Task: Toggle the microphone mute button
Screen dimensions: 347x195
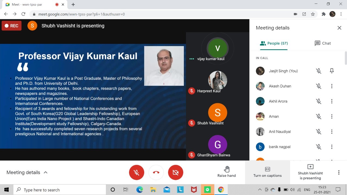Action: coord(137,173)
